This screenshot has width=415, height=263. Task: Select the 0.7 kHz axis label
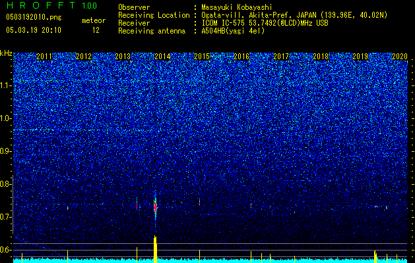6,217
